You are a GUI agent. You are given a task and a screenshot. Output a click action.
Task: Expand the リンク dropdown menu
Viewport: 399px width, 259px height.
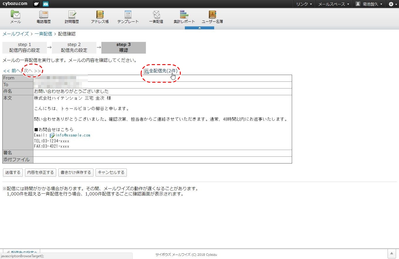(304, 4)
